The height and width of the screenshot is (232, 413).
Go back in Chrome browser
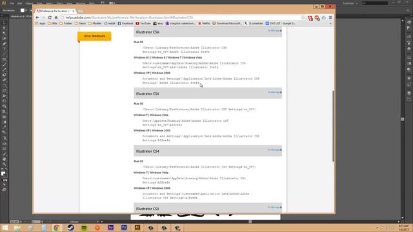[37, 17]
